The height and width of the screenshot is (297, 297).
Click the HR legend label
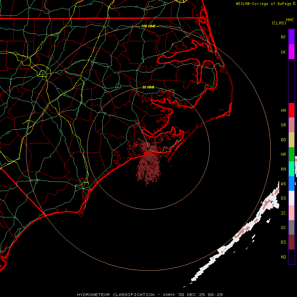(x=283, y=154)
